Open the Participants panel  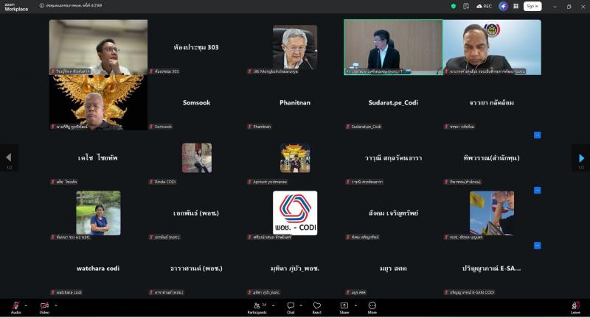[x=257, y=308]
